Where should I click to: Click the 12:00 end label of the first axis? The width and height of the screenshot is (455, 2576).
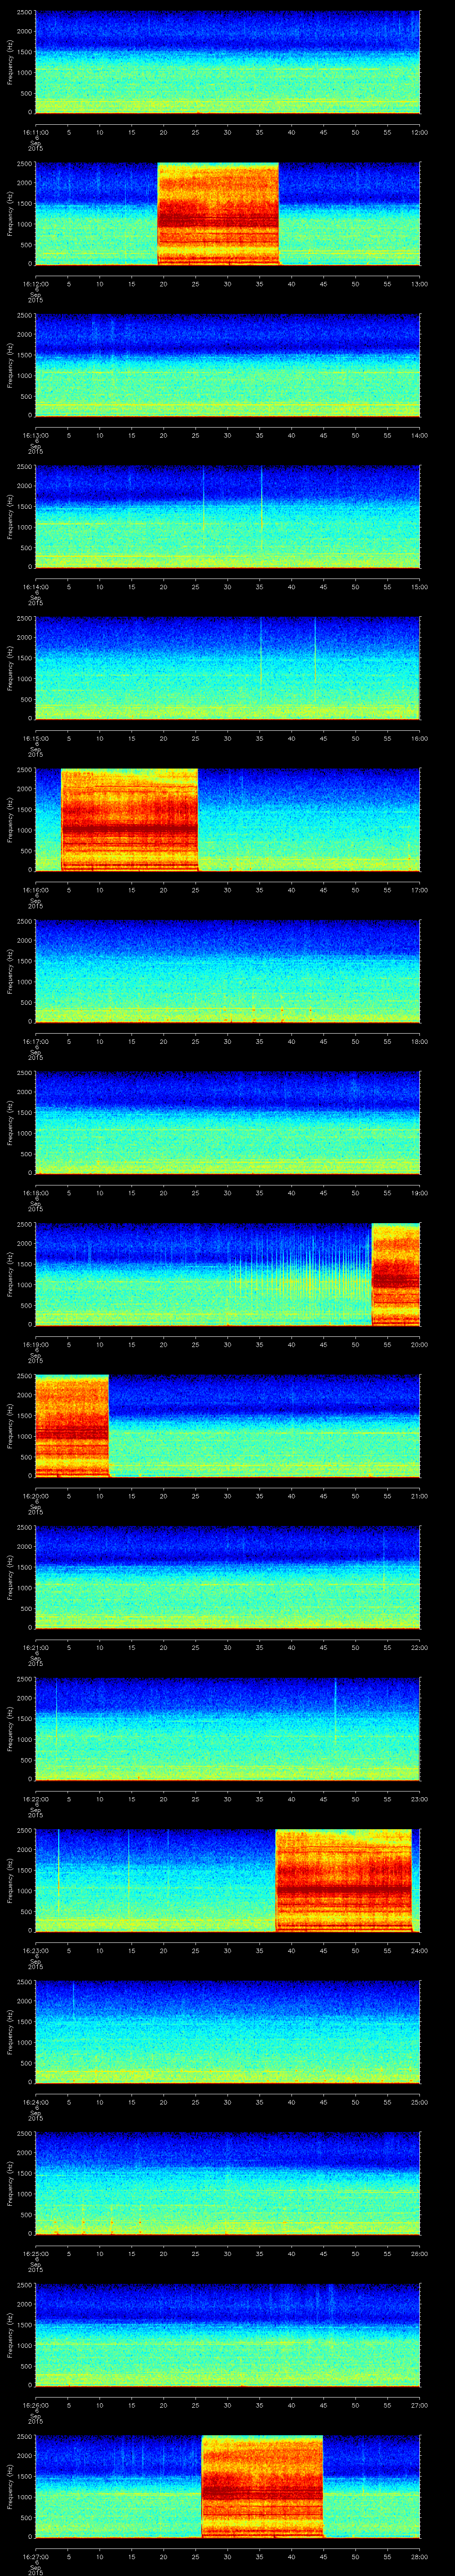click(x=419, y=131)
